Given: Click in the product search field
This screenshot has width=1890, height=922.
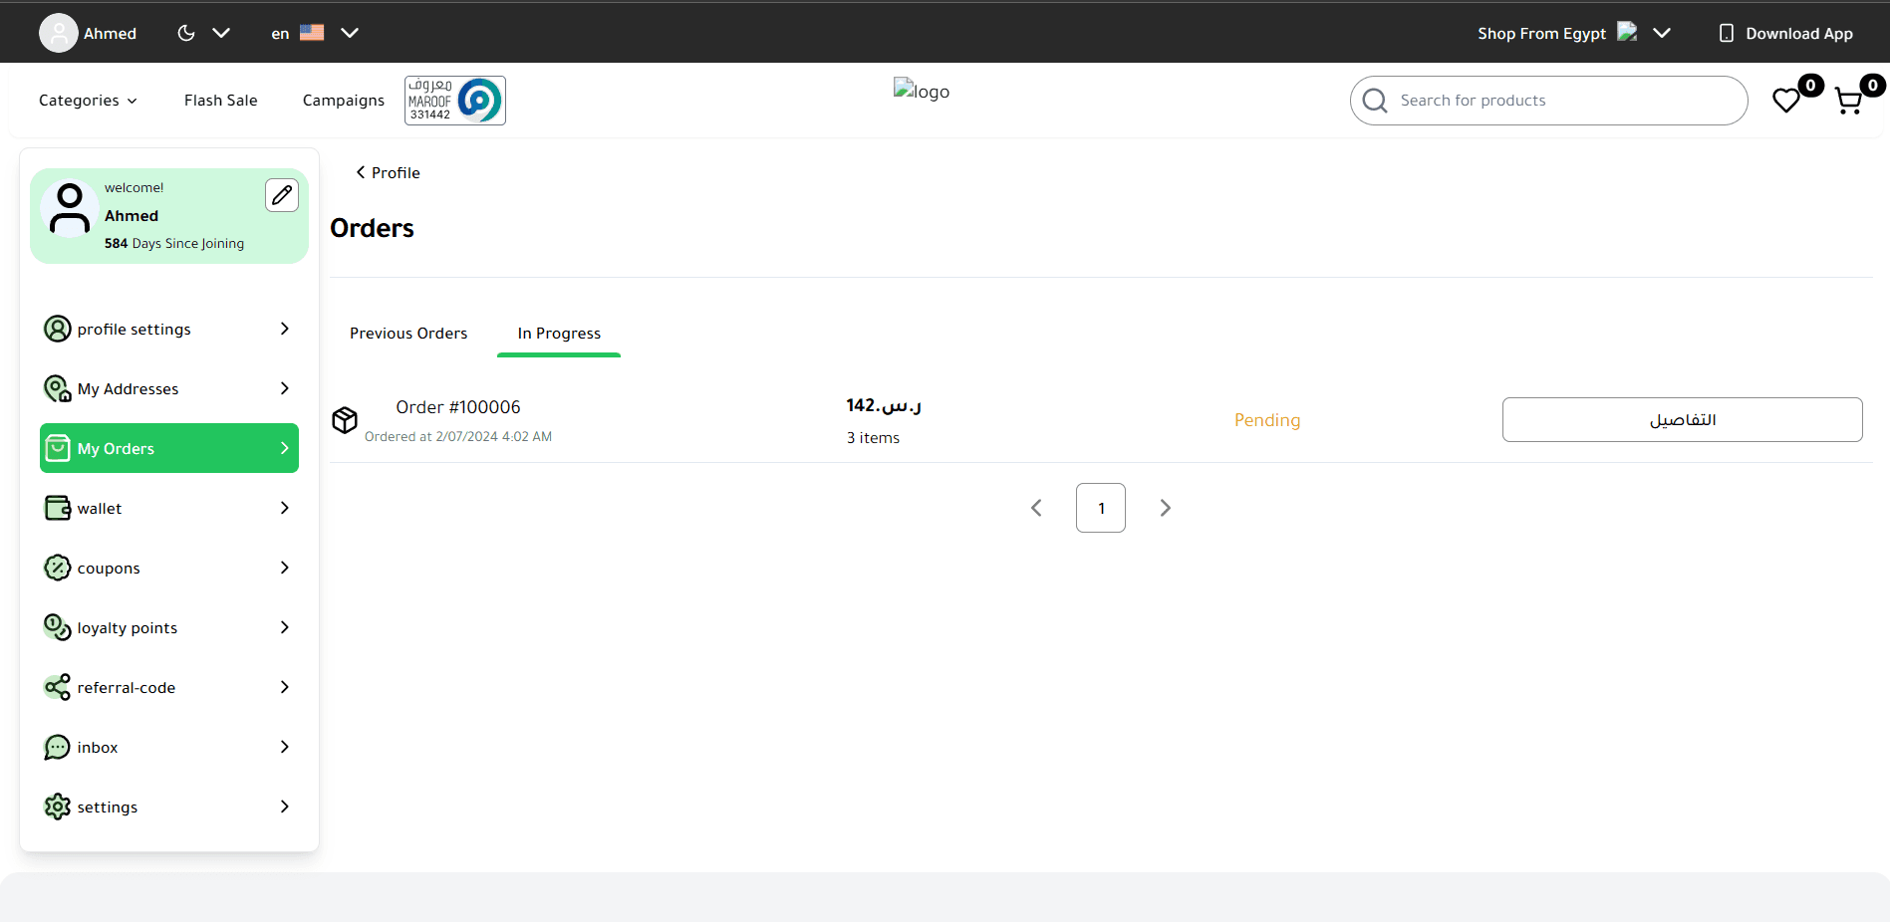Looking at the screenshot, I should pyautogui.click(x=1564, y=101).
